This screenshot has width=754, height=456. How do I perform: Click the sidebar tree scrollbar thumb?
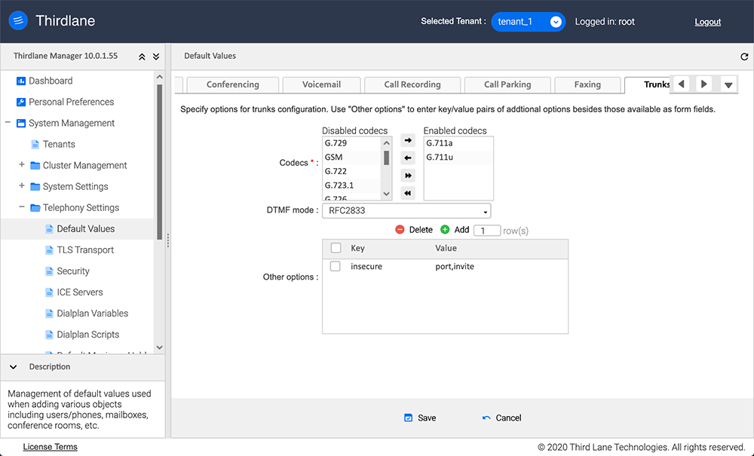pos(160,161)
